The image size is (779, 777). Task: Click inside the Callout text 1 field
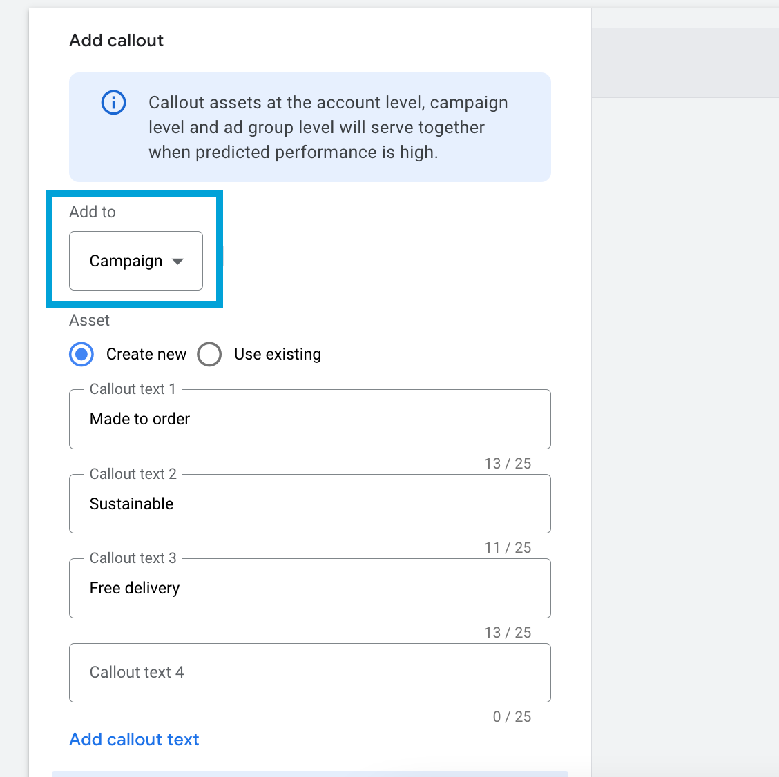[x=309, y=419]
